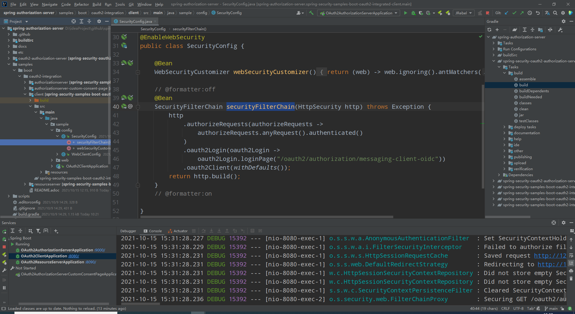This screenshot has width=575, height=314.
Task: Click the :8090/ link for resource server
Action: [x=91, y=262]
